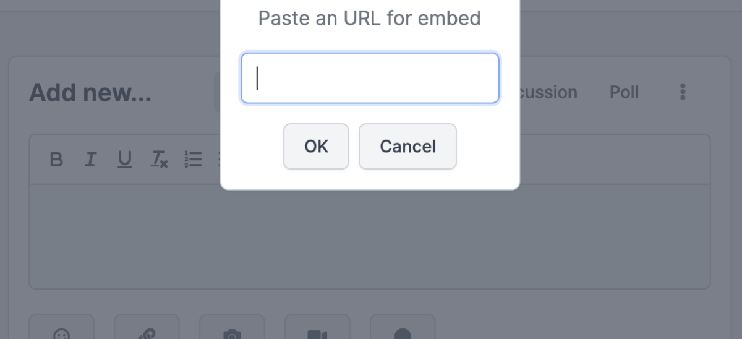Apply underline formatting
This screenshot has width=742, height=339.
124,160
